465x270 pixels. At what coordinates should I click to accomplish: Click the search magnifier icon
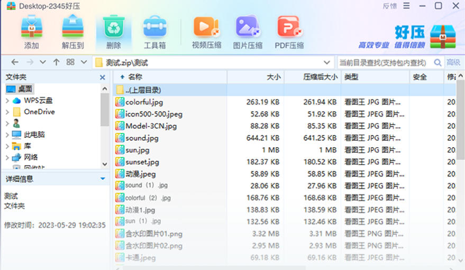[x=437, y=62]
